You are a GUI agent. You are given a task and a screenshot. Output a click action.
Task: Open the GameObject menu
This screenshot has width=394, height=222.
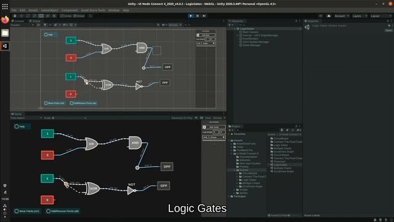(x=49, y=10)
